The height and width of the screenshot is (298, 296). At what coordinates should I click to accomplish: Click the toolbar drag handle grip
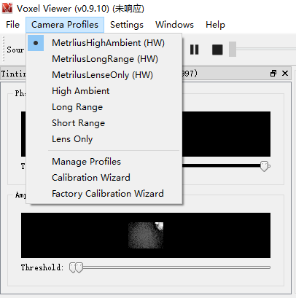pos(4,49)
